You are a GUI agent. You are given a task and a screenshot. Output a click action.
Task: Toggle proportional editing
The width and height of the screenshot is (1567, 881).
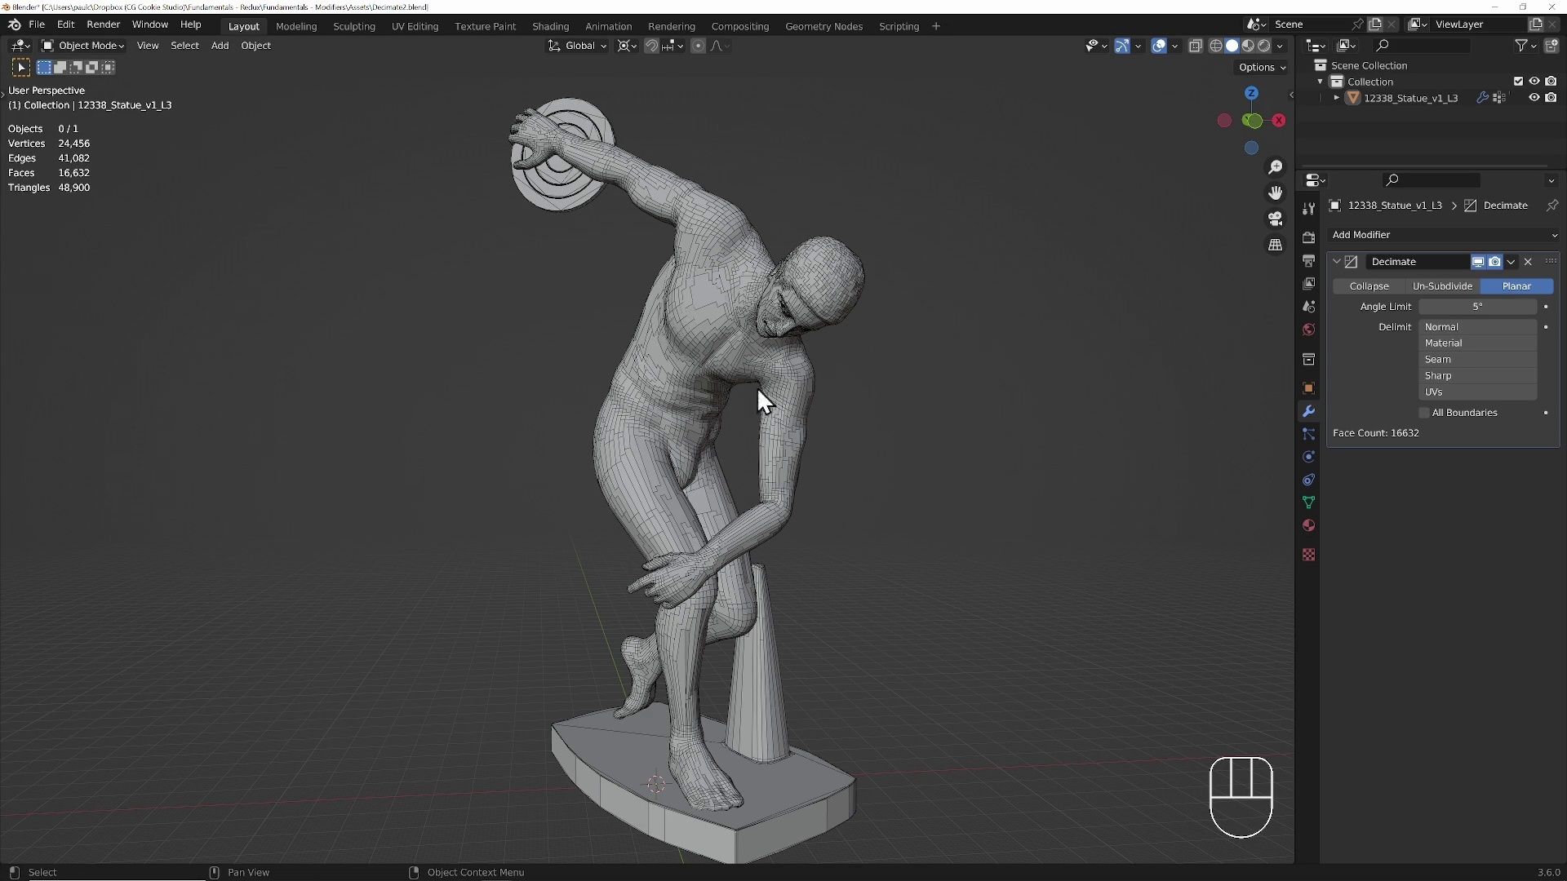(x=698, y=46)
